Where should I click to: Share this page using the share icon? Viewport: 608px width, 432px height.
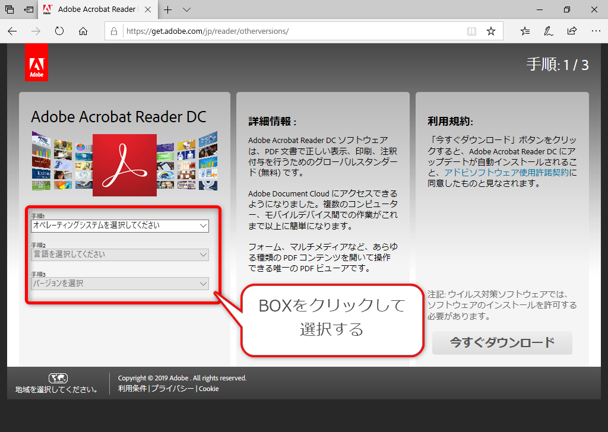(x=571, y=31)
